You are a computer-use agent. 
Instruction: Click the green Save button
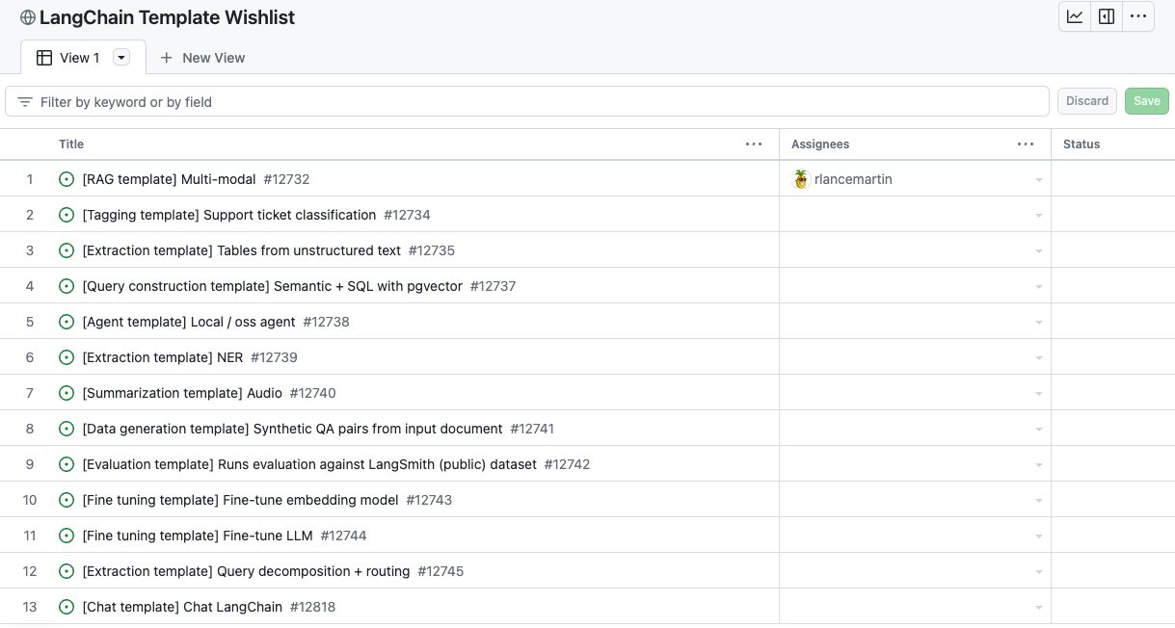(1147, 101)
